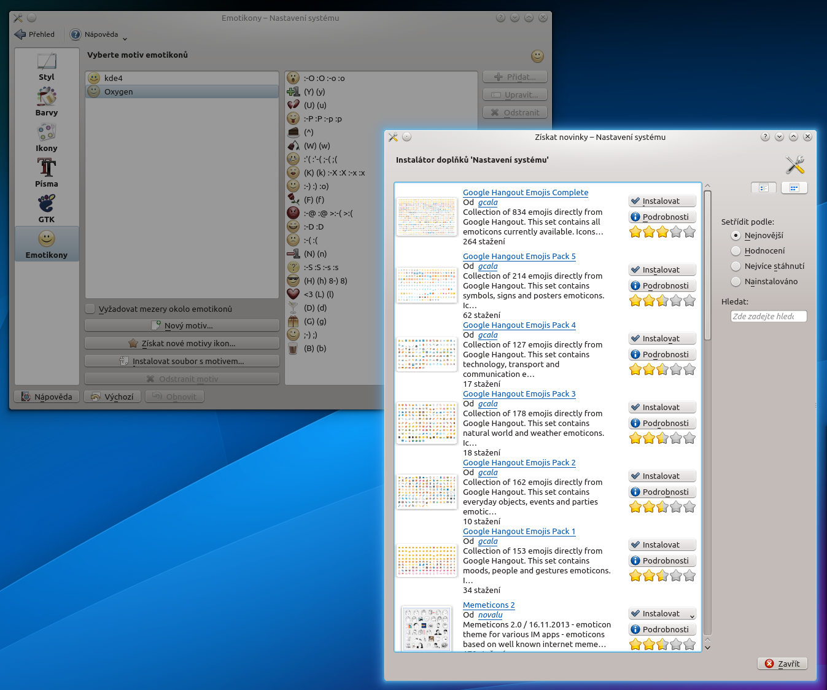Click the installer list vertical scrollbar
The width and height of the screenshot is (827, 690).
click(x=707, y=265)
